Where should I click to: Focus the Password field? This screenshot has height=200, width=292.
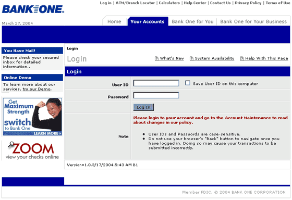pos(156,95)
